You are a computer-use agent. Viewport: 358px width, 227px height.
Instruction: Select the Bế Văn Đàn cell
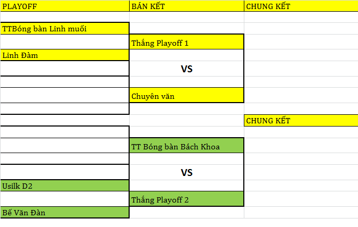65,213
